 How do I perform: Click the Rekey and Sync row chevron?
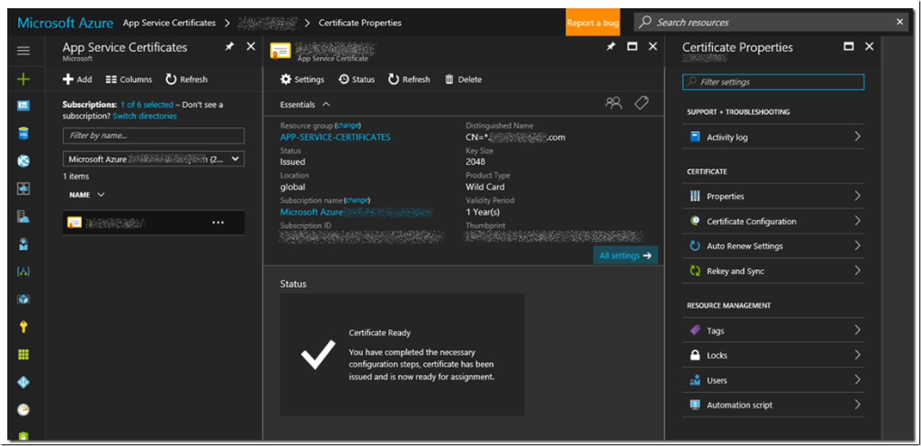(x=857, y=270)
